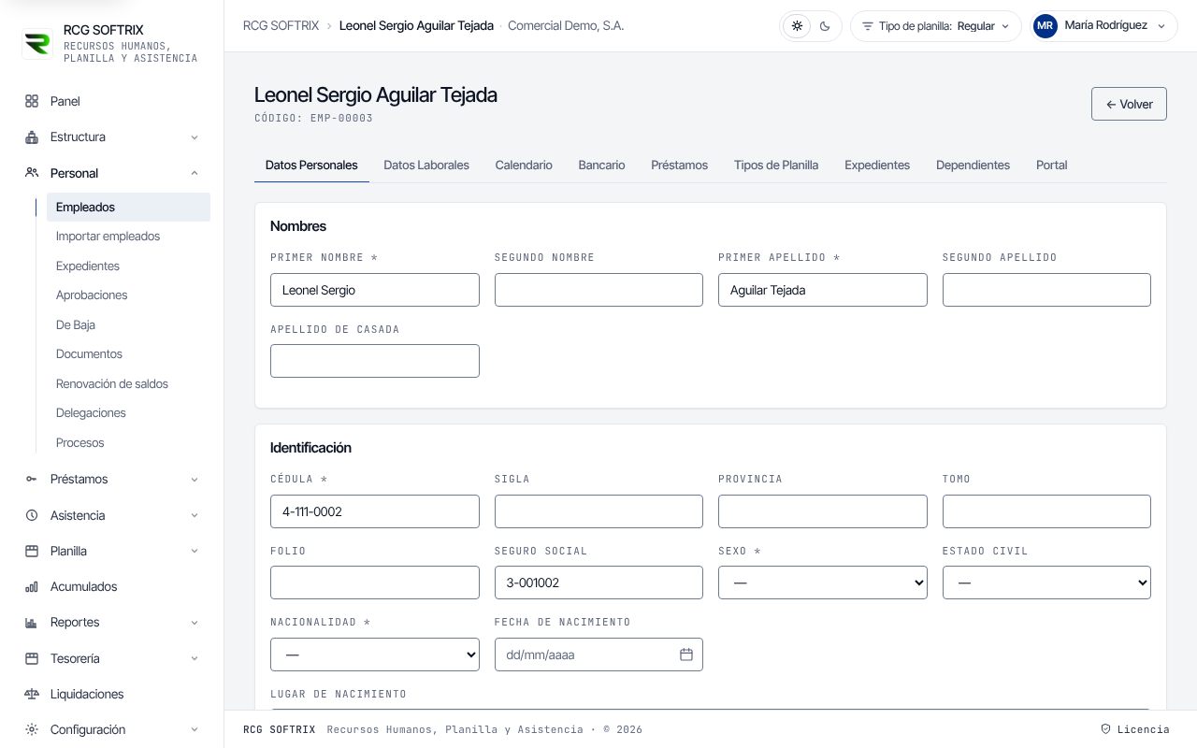Open the Expedientes tab
Viewport: 1197px width, 748px height.
877,165
